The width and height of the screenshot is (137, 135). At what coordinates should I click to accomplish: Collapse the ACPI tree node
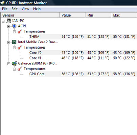click(x=9, y=26)
